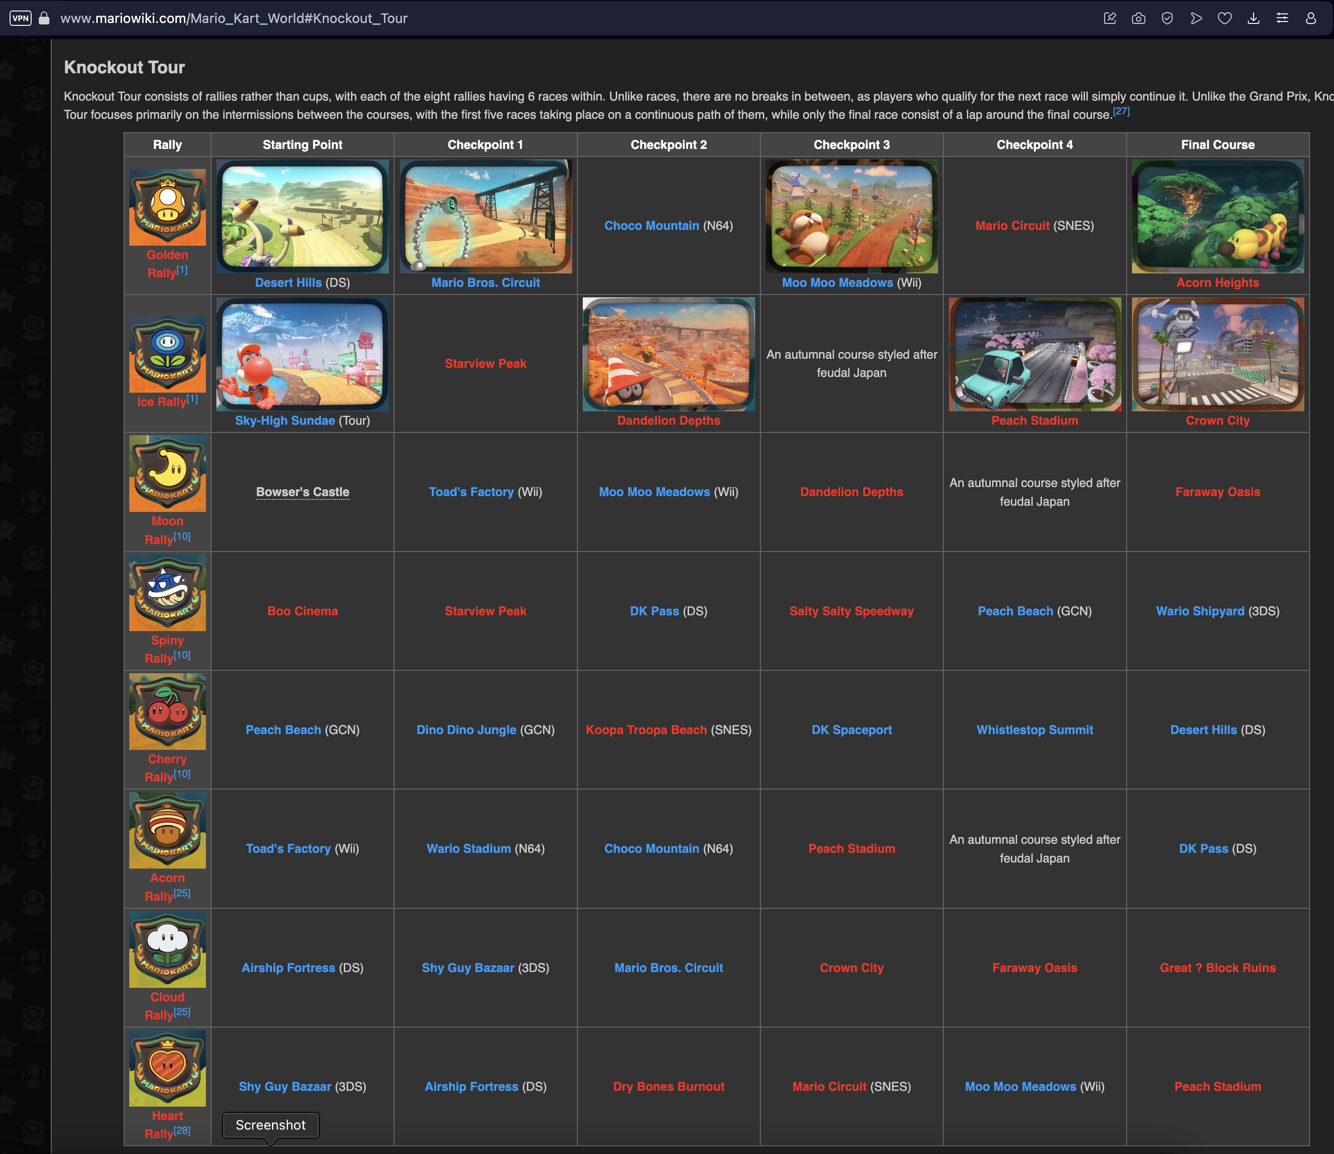This screenshot has width=1334, height=1154.
Task: Open Choco Mountain link in Golden Rally row
Action: [x=652, y=226]
